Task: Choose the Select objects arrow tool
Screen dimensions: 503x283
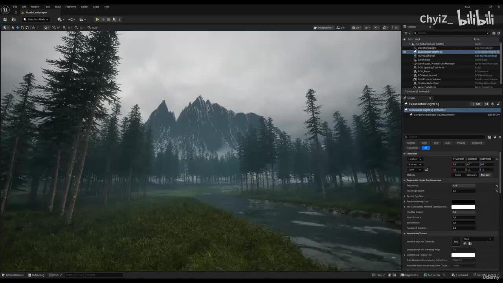Action: (13, 28)
